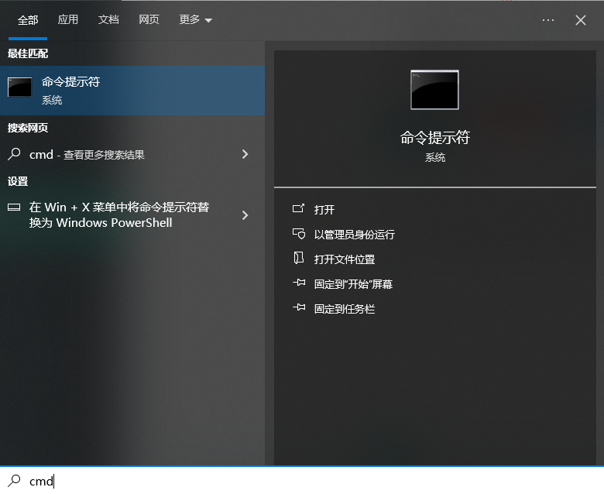This screenshot has width=604, height=494.
Task: Expand the 更多 dropdown filter
Action: 195,20
